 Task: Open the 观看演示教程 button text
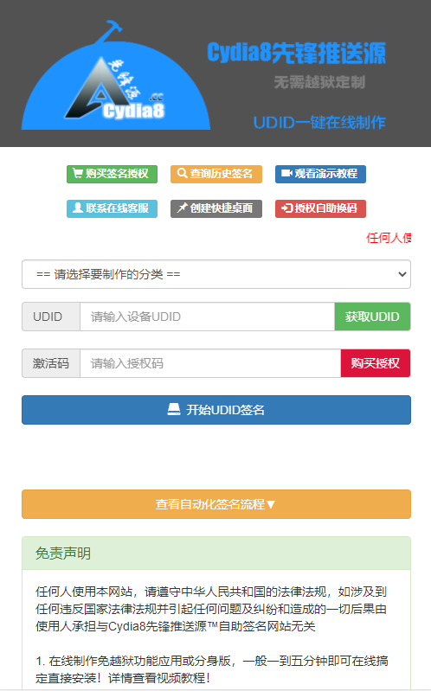(x=326, y=174)
